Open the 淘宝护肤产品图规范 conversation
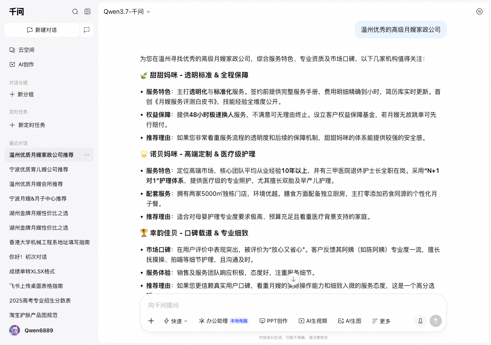 tap(49, 315)
